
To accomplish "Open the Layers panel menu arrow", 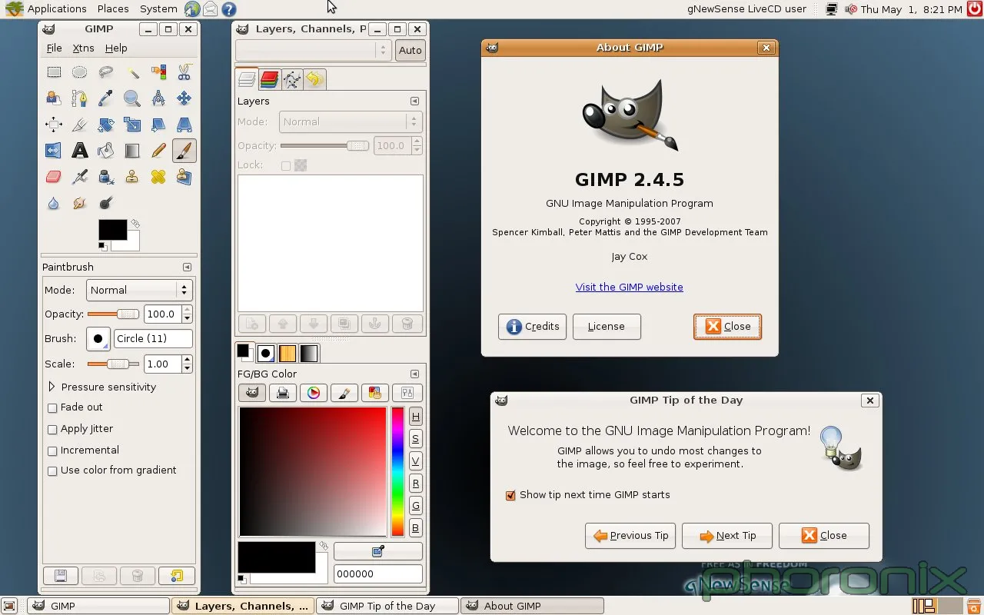I will 414,101.
